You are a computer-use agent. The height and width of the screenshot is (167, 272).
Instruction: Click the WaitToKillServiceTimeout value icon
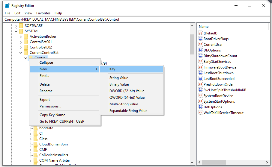tap(201, 113)
